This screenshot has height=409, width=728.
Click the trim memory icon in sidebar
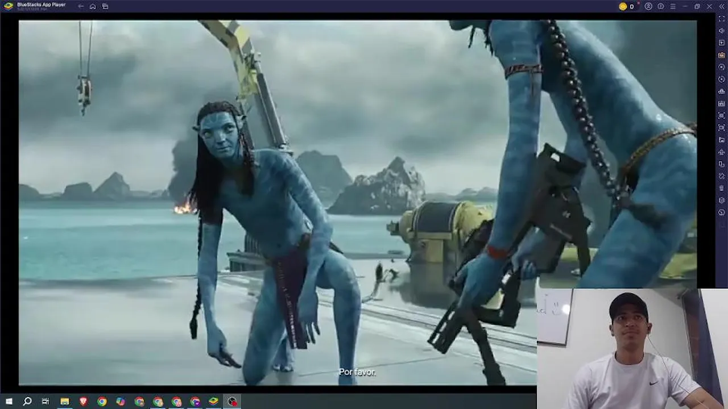coord(721,188)
